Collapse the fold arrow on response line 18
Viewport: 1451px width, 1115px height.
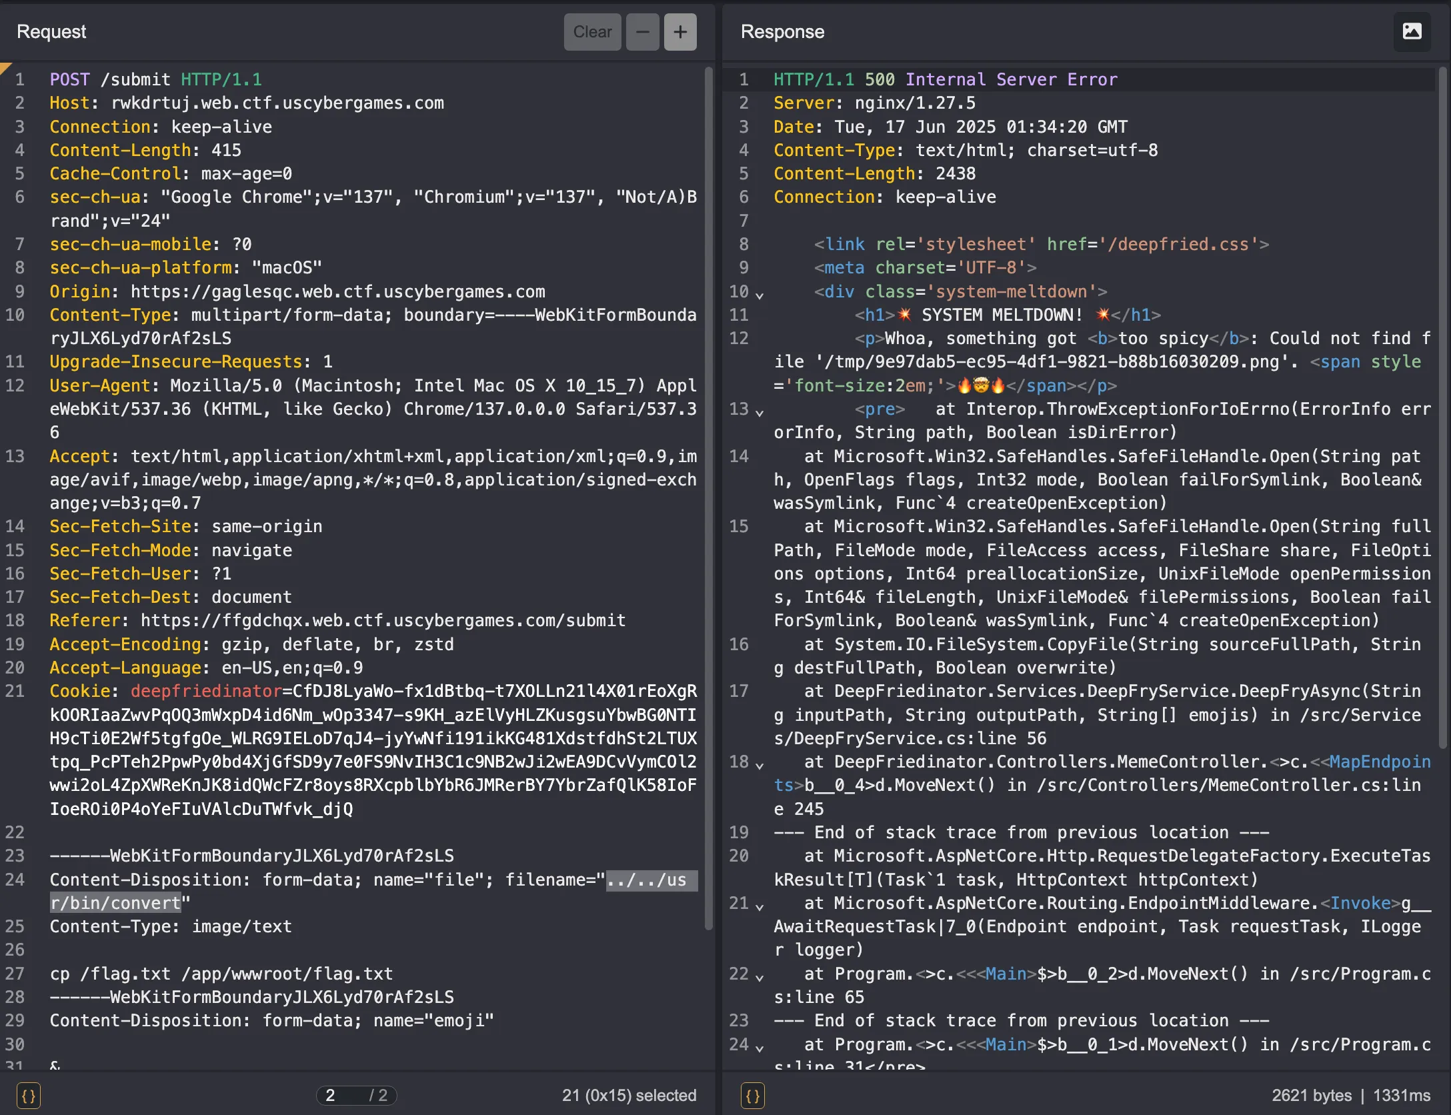pyautogui.click(x=760, y=766)
